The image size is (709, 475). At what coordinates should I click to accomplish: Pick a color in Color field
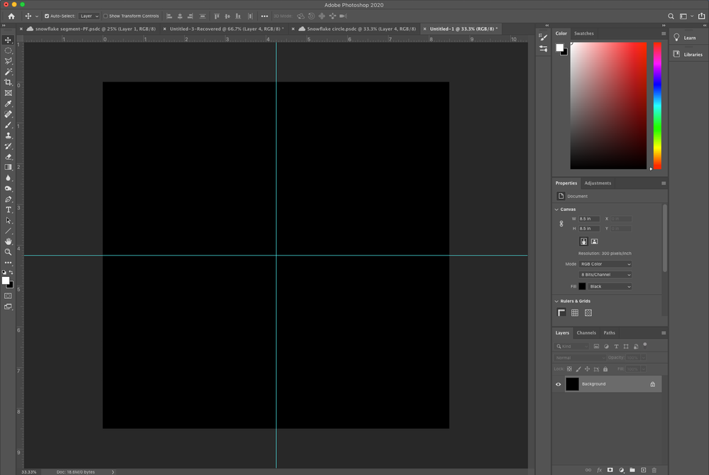608,106
